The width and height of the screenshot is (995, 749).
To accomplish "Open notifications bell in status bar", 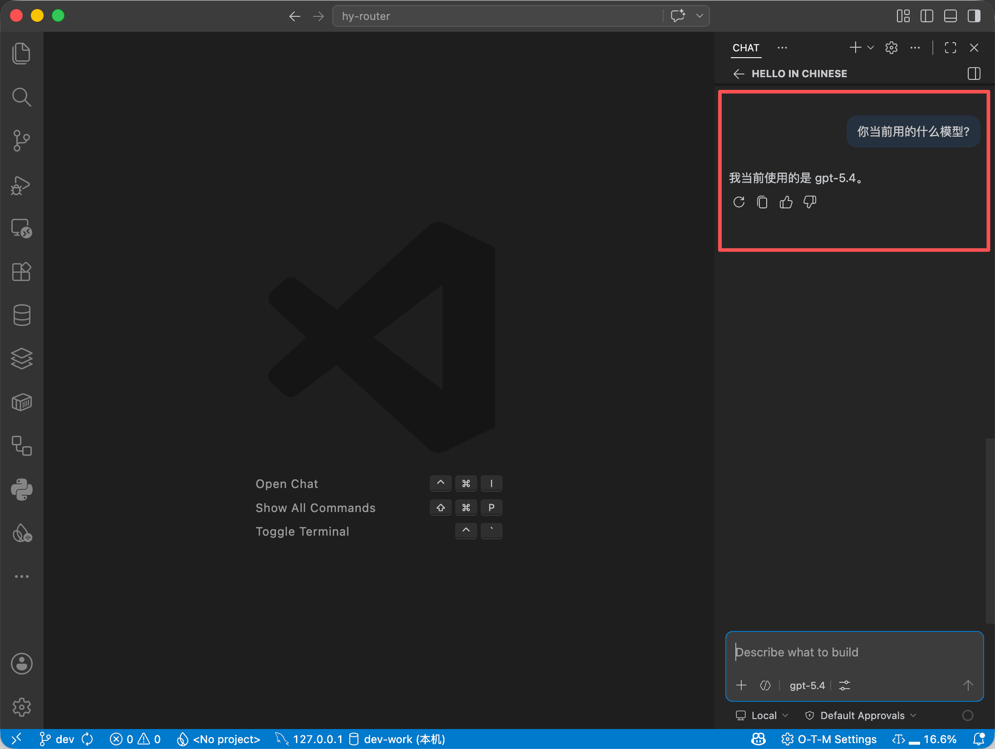I will click(x=979, y=739).
